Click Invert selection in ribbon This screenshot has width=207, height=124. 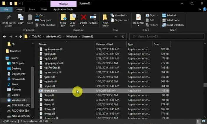(x=173, y=25)
